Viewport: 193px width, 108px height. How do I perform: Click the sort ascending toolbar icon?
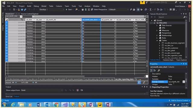click(x=158, y=10)
